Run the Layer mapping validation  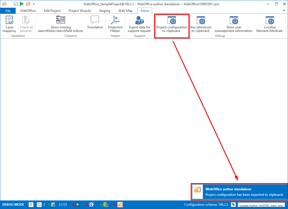(x=9, y=25)
